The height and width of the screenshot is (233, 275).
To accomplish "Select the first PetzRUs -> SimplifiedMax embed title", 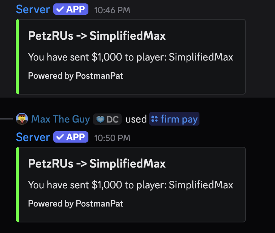I will (97, 36).
